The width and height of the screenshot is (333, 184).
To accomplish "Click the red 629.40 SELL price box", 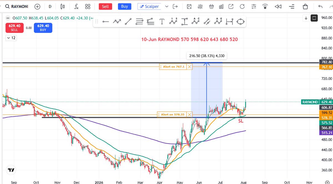I will click(x=14, y=28).
